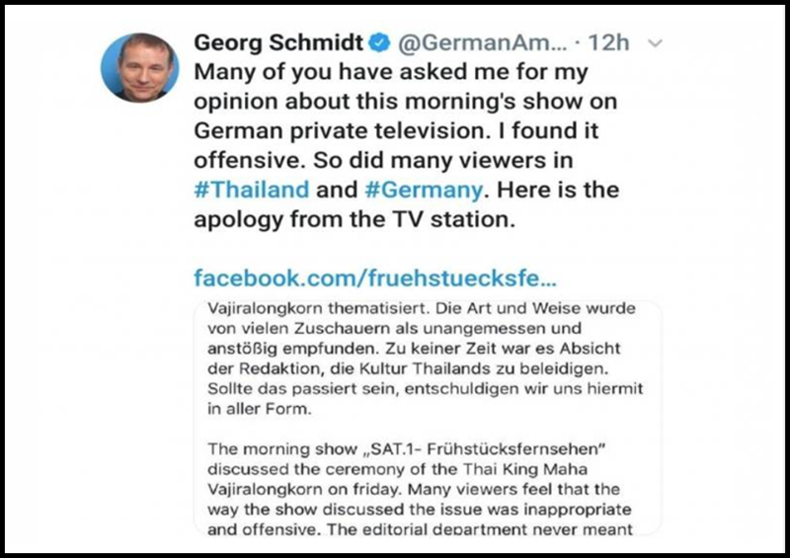Click the text 'apology from the TV station.'
790x558 pixels.
pos(355,219)
